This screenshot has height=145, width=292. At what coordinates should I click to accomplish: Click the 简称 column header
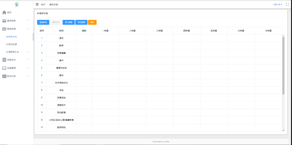(x=84, y=31)
